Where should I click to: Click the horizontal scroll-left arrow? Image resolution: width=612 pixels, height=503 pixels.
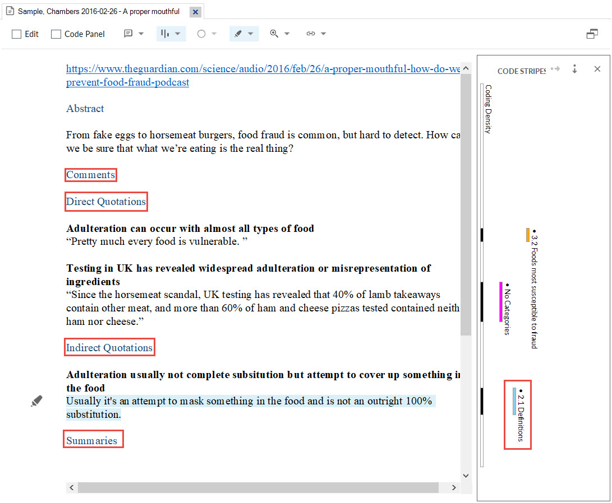pos(71,487)
